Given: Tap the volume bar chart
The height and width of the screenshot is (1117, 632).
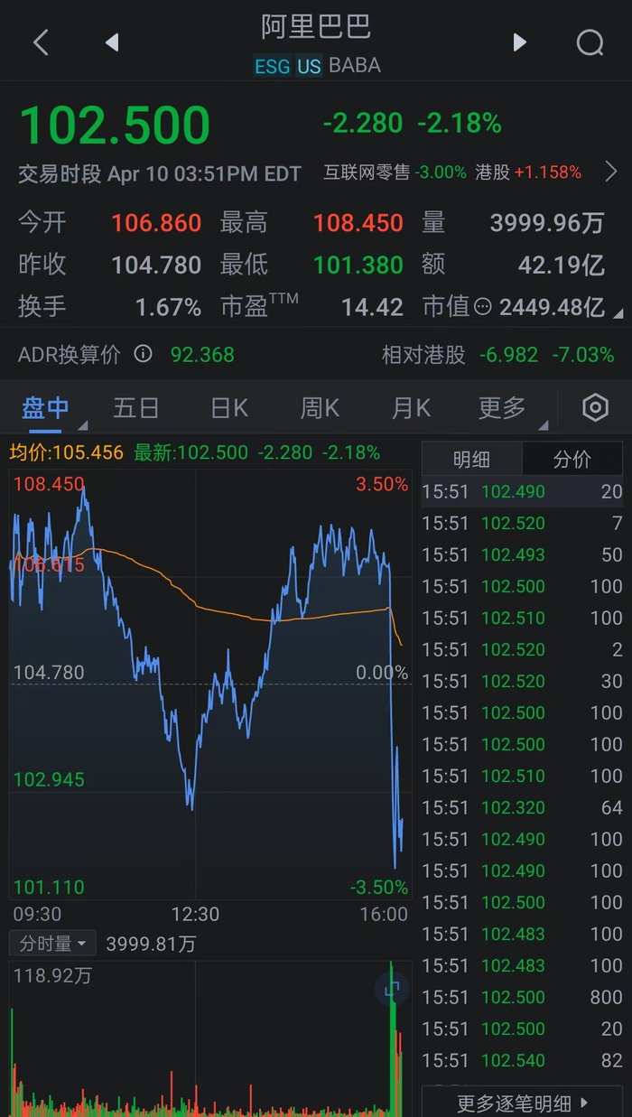Looking at the screenshot, I should (x=210, y=1038).
